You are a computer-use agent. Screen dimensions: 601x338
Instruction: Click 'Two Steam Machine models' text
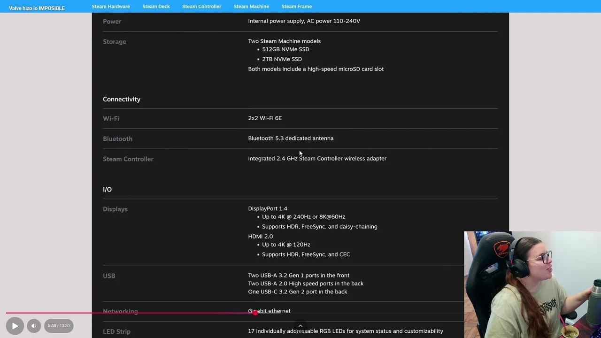click(x=285, y=41)
